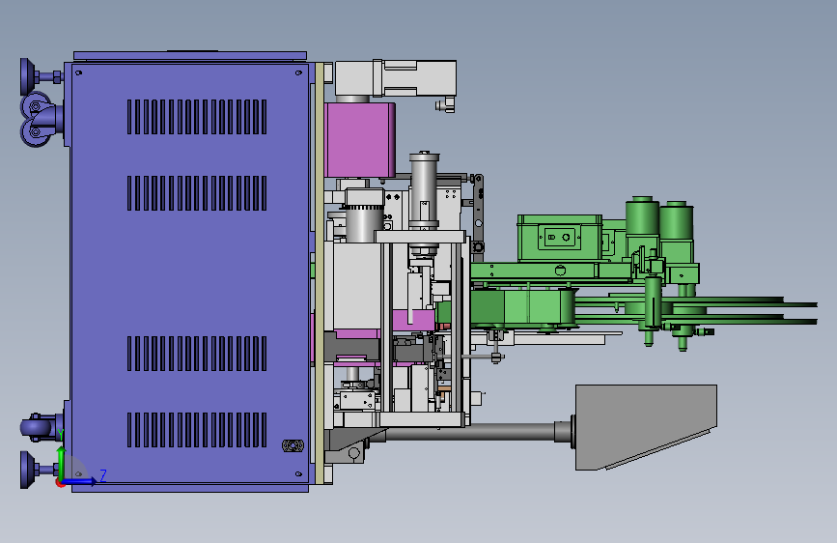The height and width of the screenshot is (543, 837).
Task: Pick the gray servo motor above the magenta block
Action: click(396, 79)
